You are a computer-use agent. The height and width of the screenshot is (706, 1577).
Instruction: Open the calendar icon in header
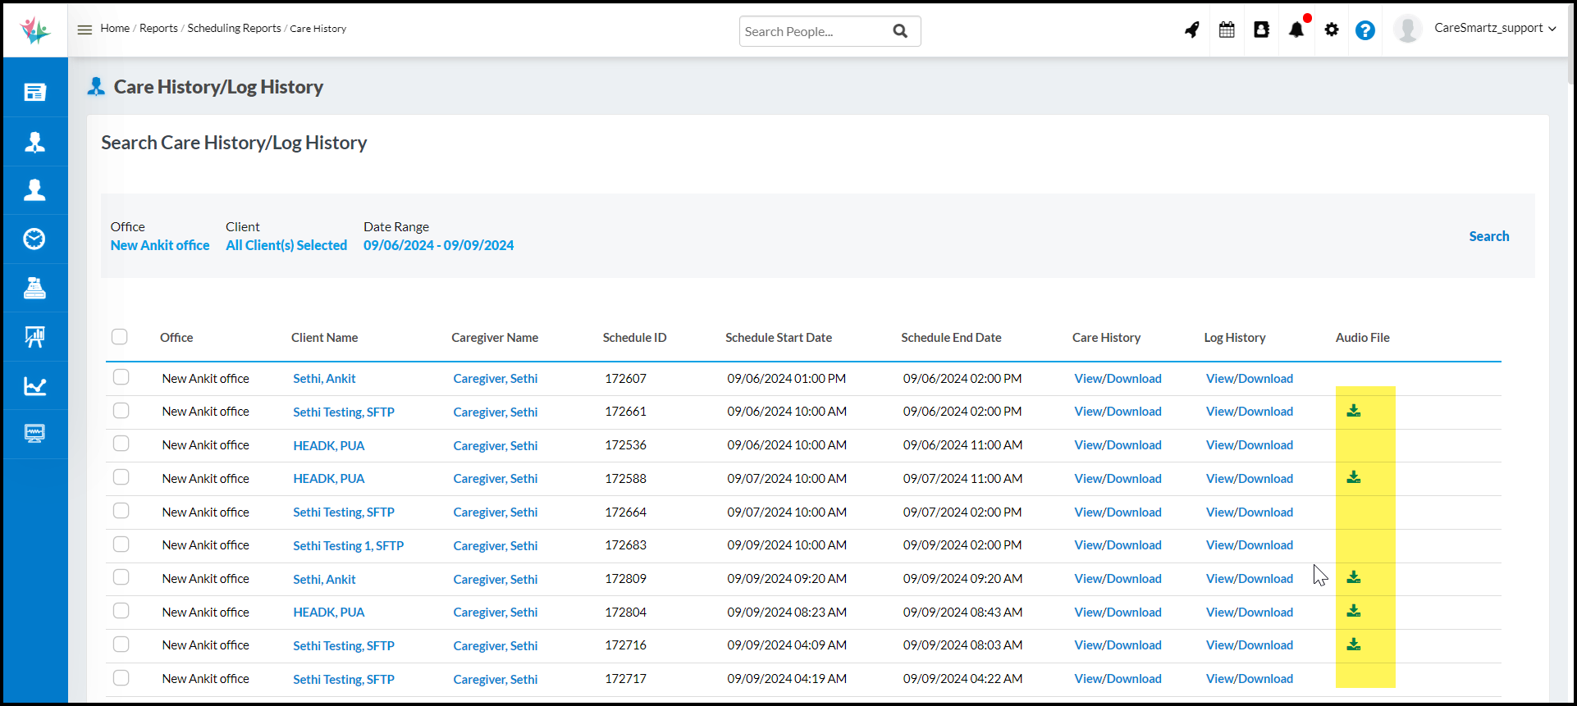(x=1227, y=30)
